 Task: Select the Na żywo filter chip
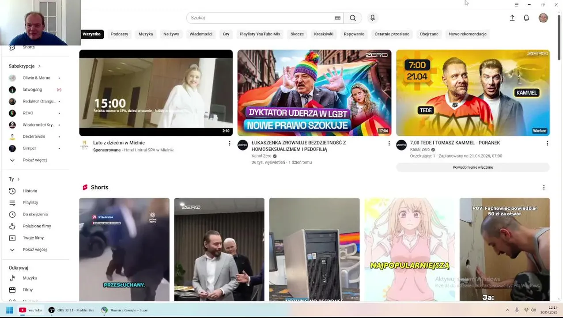point(171,34)
